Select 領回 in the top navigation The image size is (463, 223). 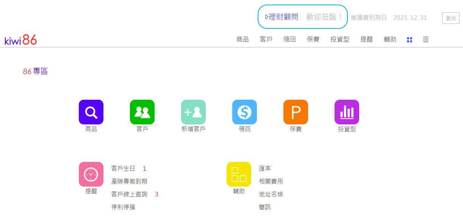(x=290, y=39)
